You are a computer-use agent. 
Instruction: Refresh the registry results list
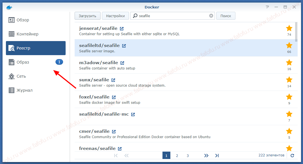(292, 156)
